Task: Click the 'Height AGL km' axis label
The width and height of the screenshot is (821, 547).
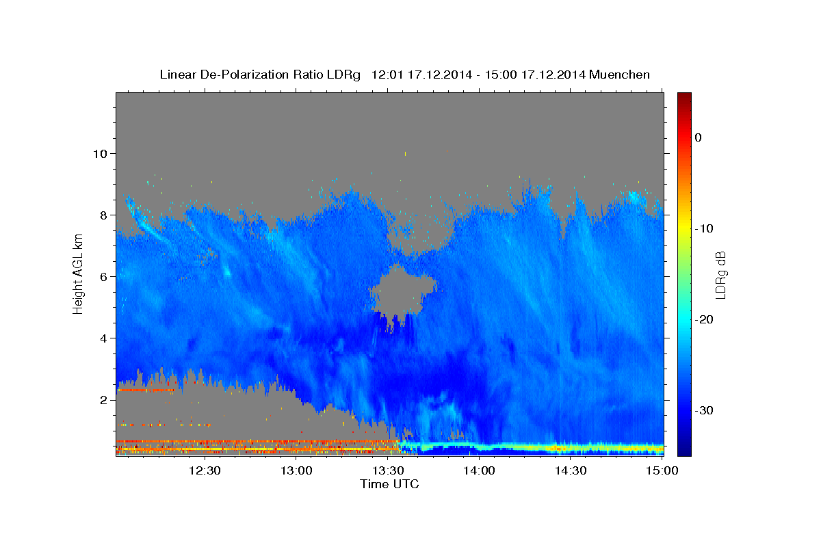Action: pos(78,274)
